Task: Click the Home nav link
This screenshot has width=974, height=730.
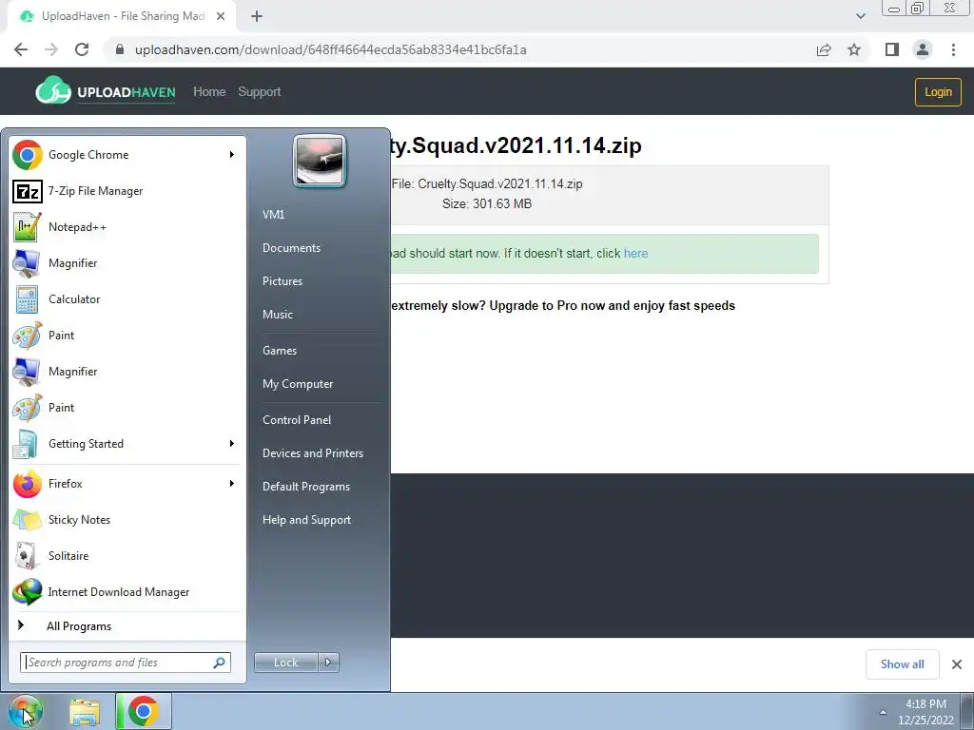Action: (x=209, y=92)
